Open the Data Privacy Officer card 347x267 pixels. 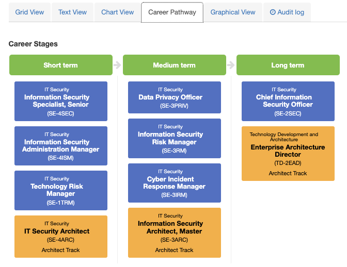coord(174,97)
